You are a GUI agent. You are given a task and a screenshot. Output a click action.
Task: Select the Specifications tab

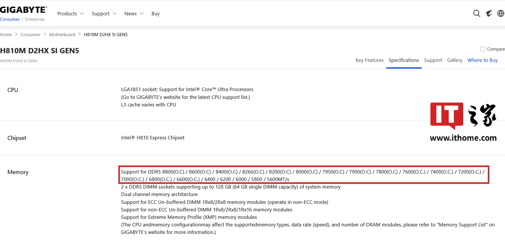pos(404,60)
